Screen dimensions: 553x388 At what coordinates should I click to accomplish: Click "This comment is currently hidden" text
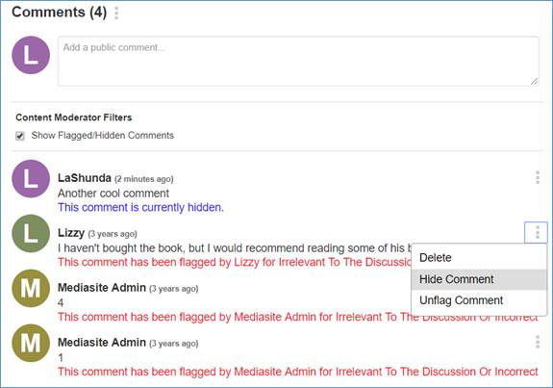tap(140, 207)
